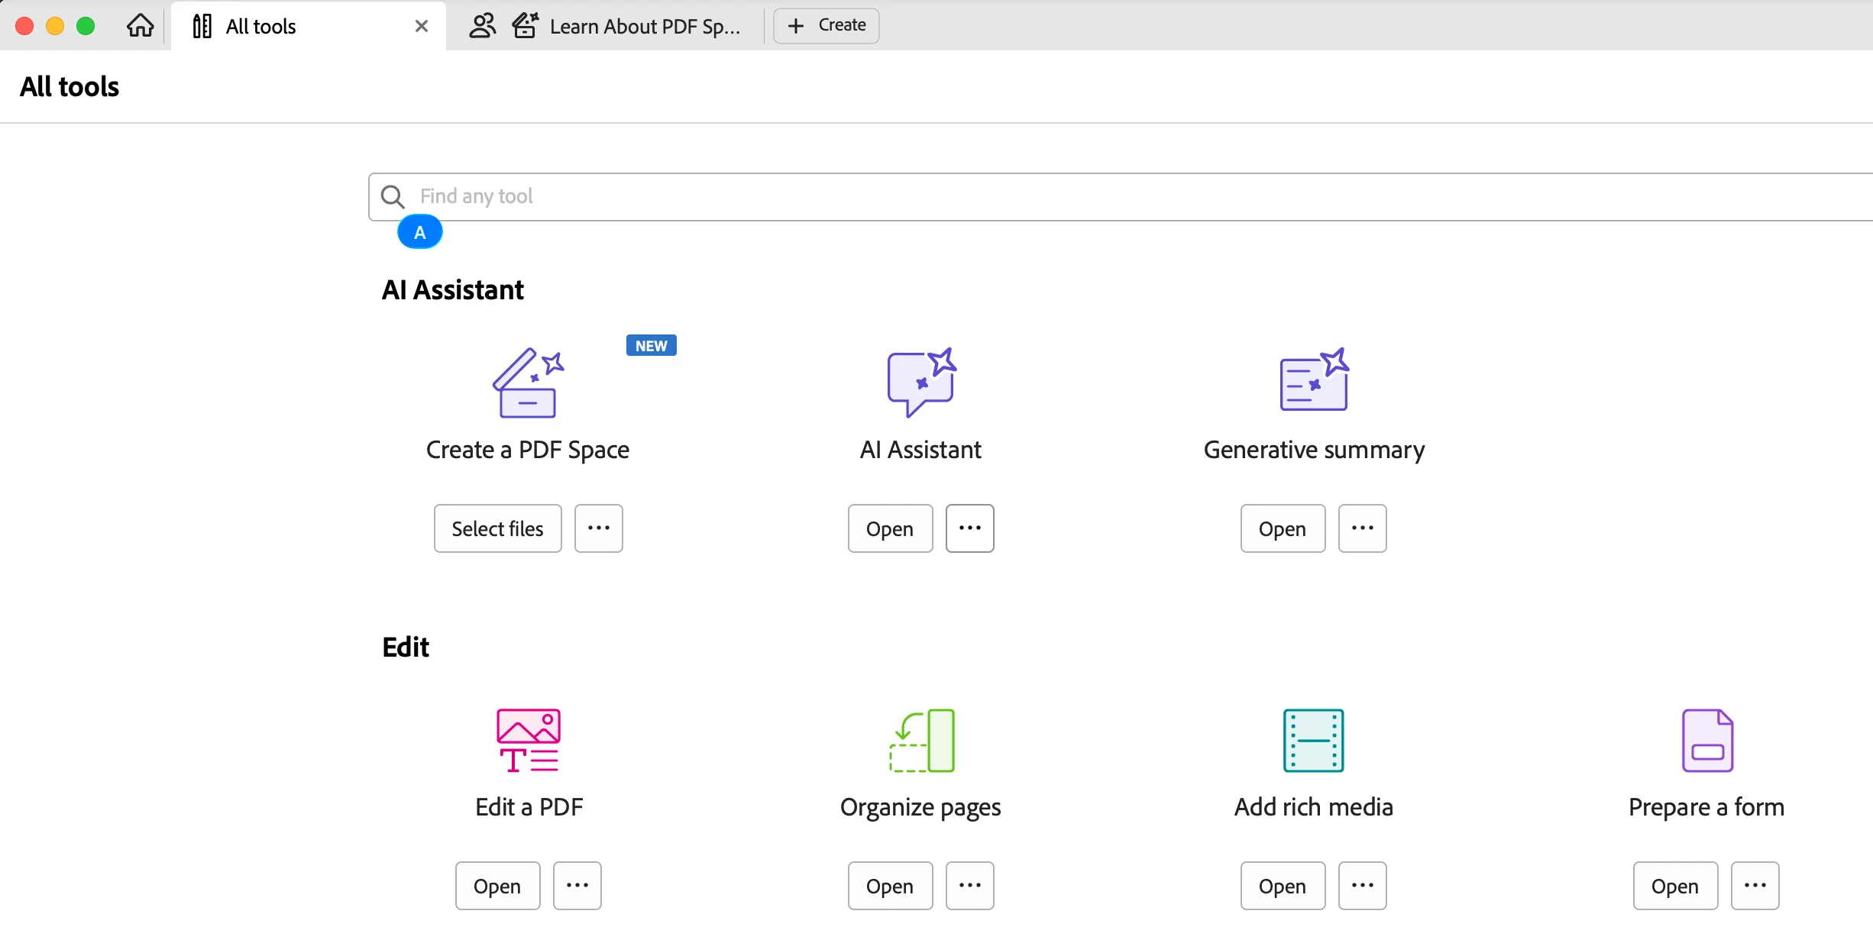This screenshot has height=927, width=1873.
Task: Click the plus icon in Create button
Action: (796, 26)
